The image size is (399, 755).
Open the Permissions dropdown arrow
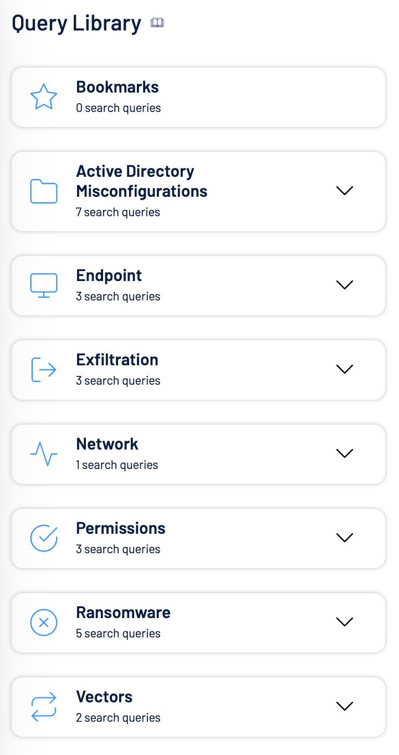[x=345, y=538]
